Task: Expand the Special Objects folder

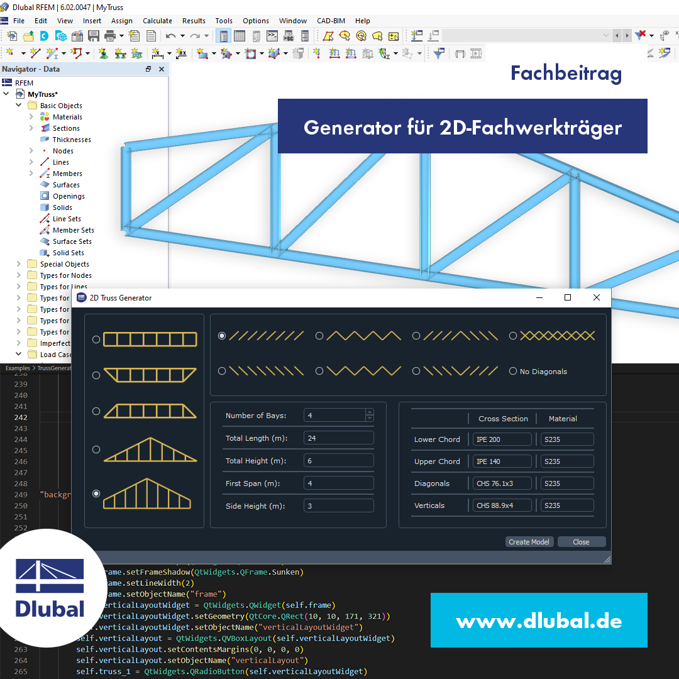Action: [x=19, y=263]
